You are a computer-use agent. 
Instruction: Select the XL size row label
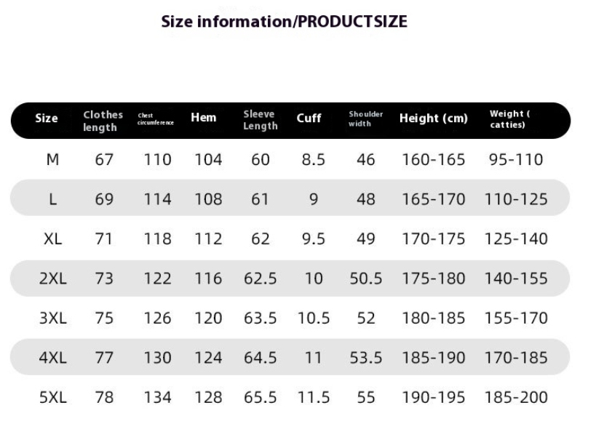53,238
